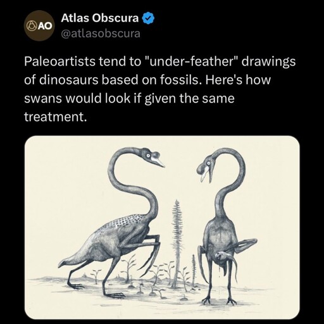
Task: Click the Atlas Obscura display name
Action: point(100,18)
